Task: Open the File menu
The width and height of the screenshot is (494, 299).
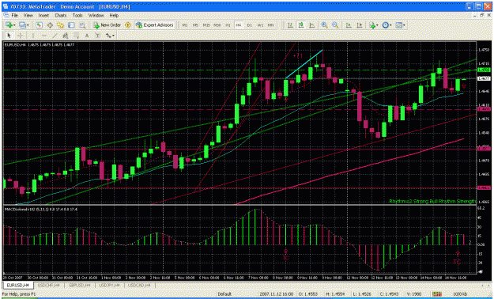Action: click(14, 15)
